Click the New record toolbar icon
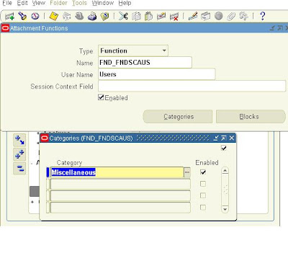The height and width of the screenshot is (266, 288). [10, 17]
